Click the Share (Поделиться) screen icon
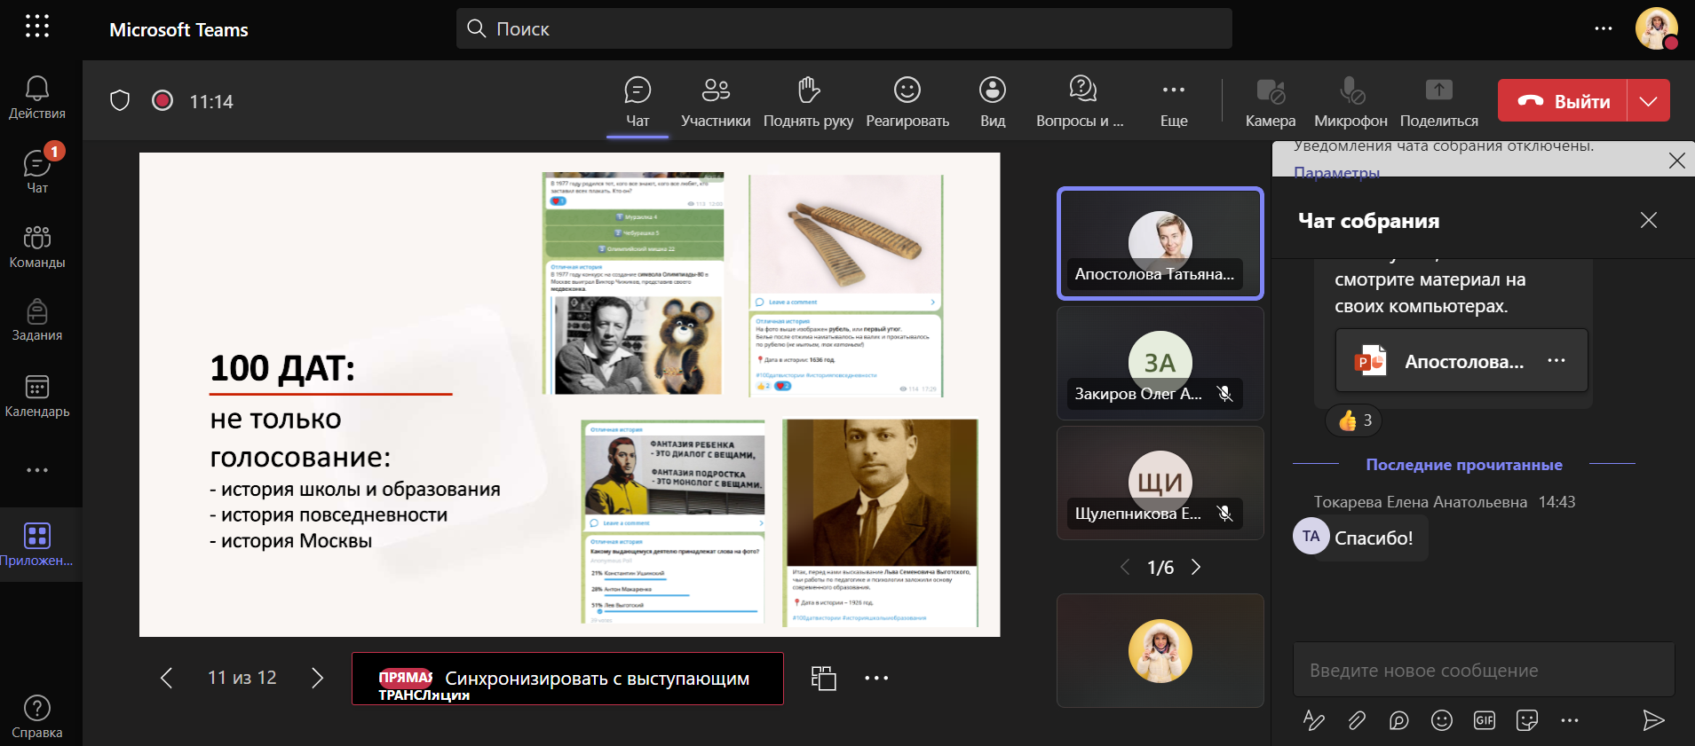Screen dimensions: 1695x746 tap(1438, 101)
